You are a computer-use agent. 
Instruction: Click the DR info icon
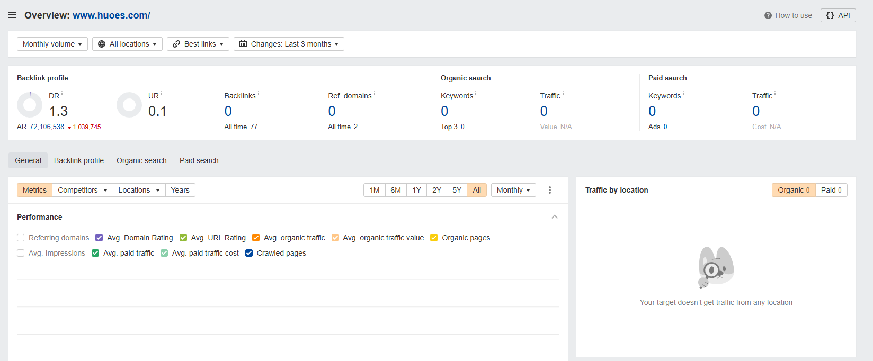coord(62,94)
